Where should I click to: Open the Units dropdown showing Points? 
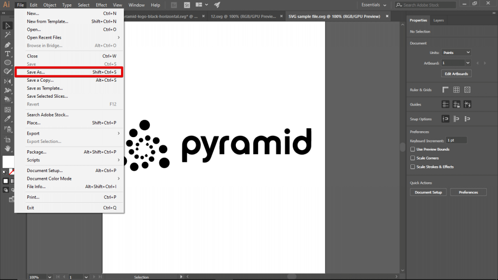[457, 52]
